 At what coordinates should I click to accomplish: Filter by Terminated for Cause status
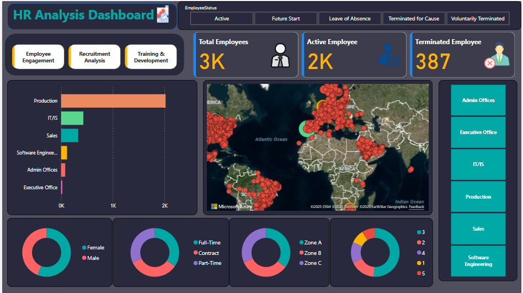pos(414,19)
